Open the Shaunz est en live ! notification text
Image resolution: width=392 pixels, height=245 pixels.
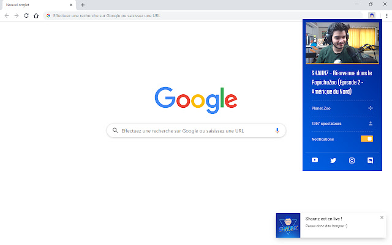(324, 219)
